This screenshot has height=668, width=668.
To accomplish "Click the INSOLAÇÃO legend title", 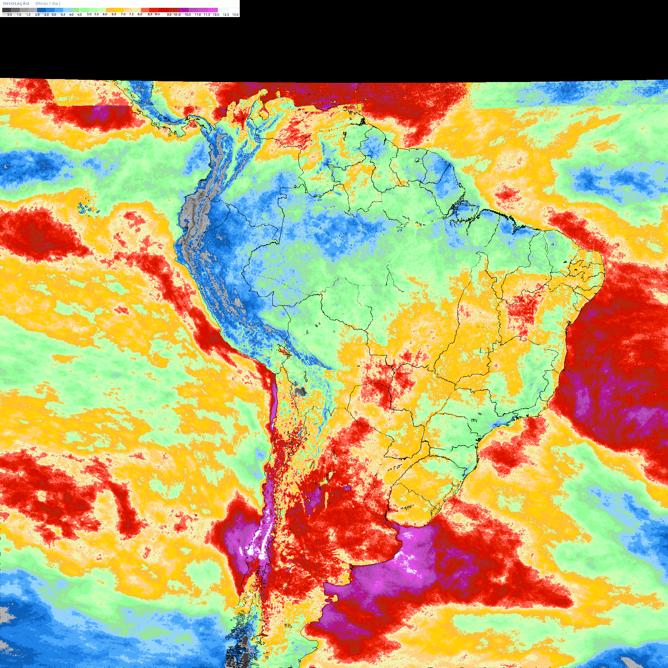I will (16, 4).
